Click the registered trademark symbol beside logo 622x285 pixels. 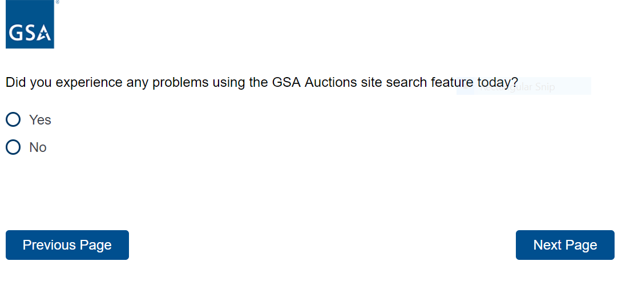coord(57,2)
